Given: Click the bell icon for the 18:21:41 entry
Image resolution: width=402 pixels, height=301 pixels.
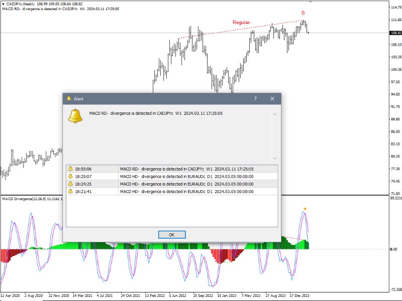Looking at the screenshot, I should point(71,191).
